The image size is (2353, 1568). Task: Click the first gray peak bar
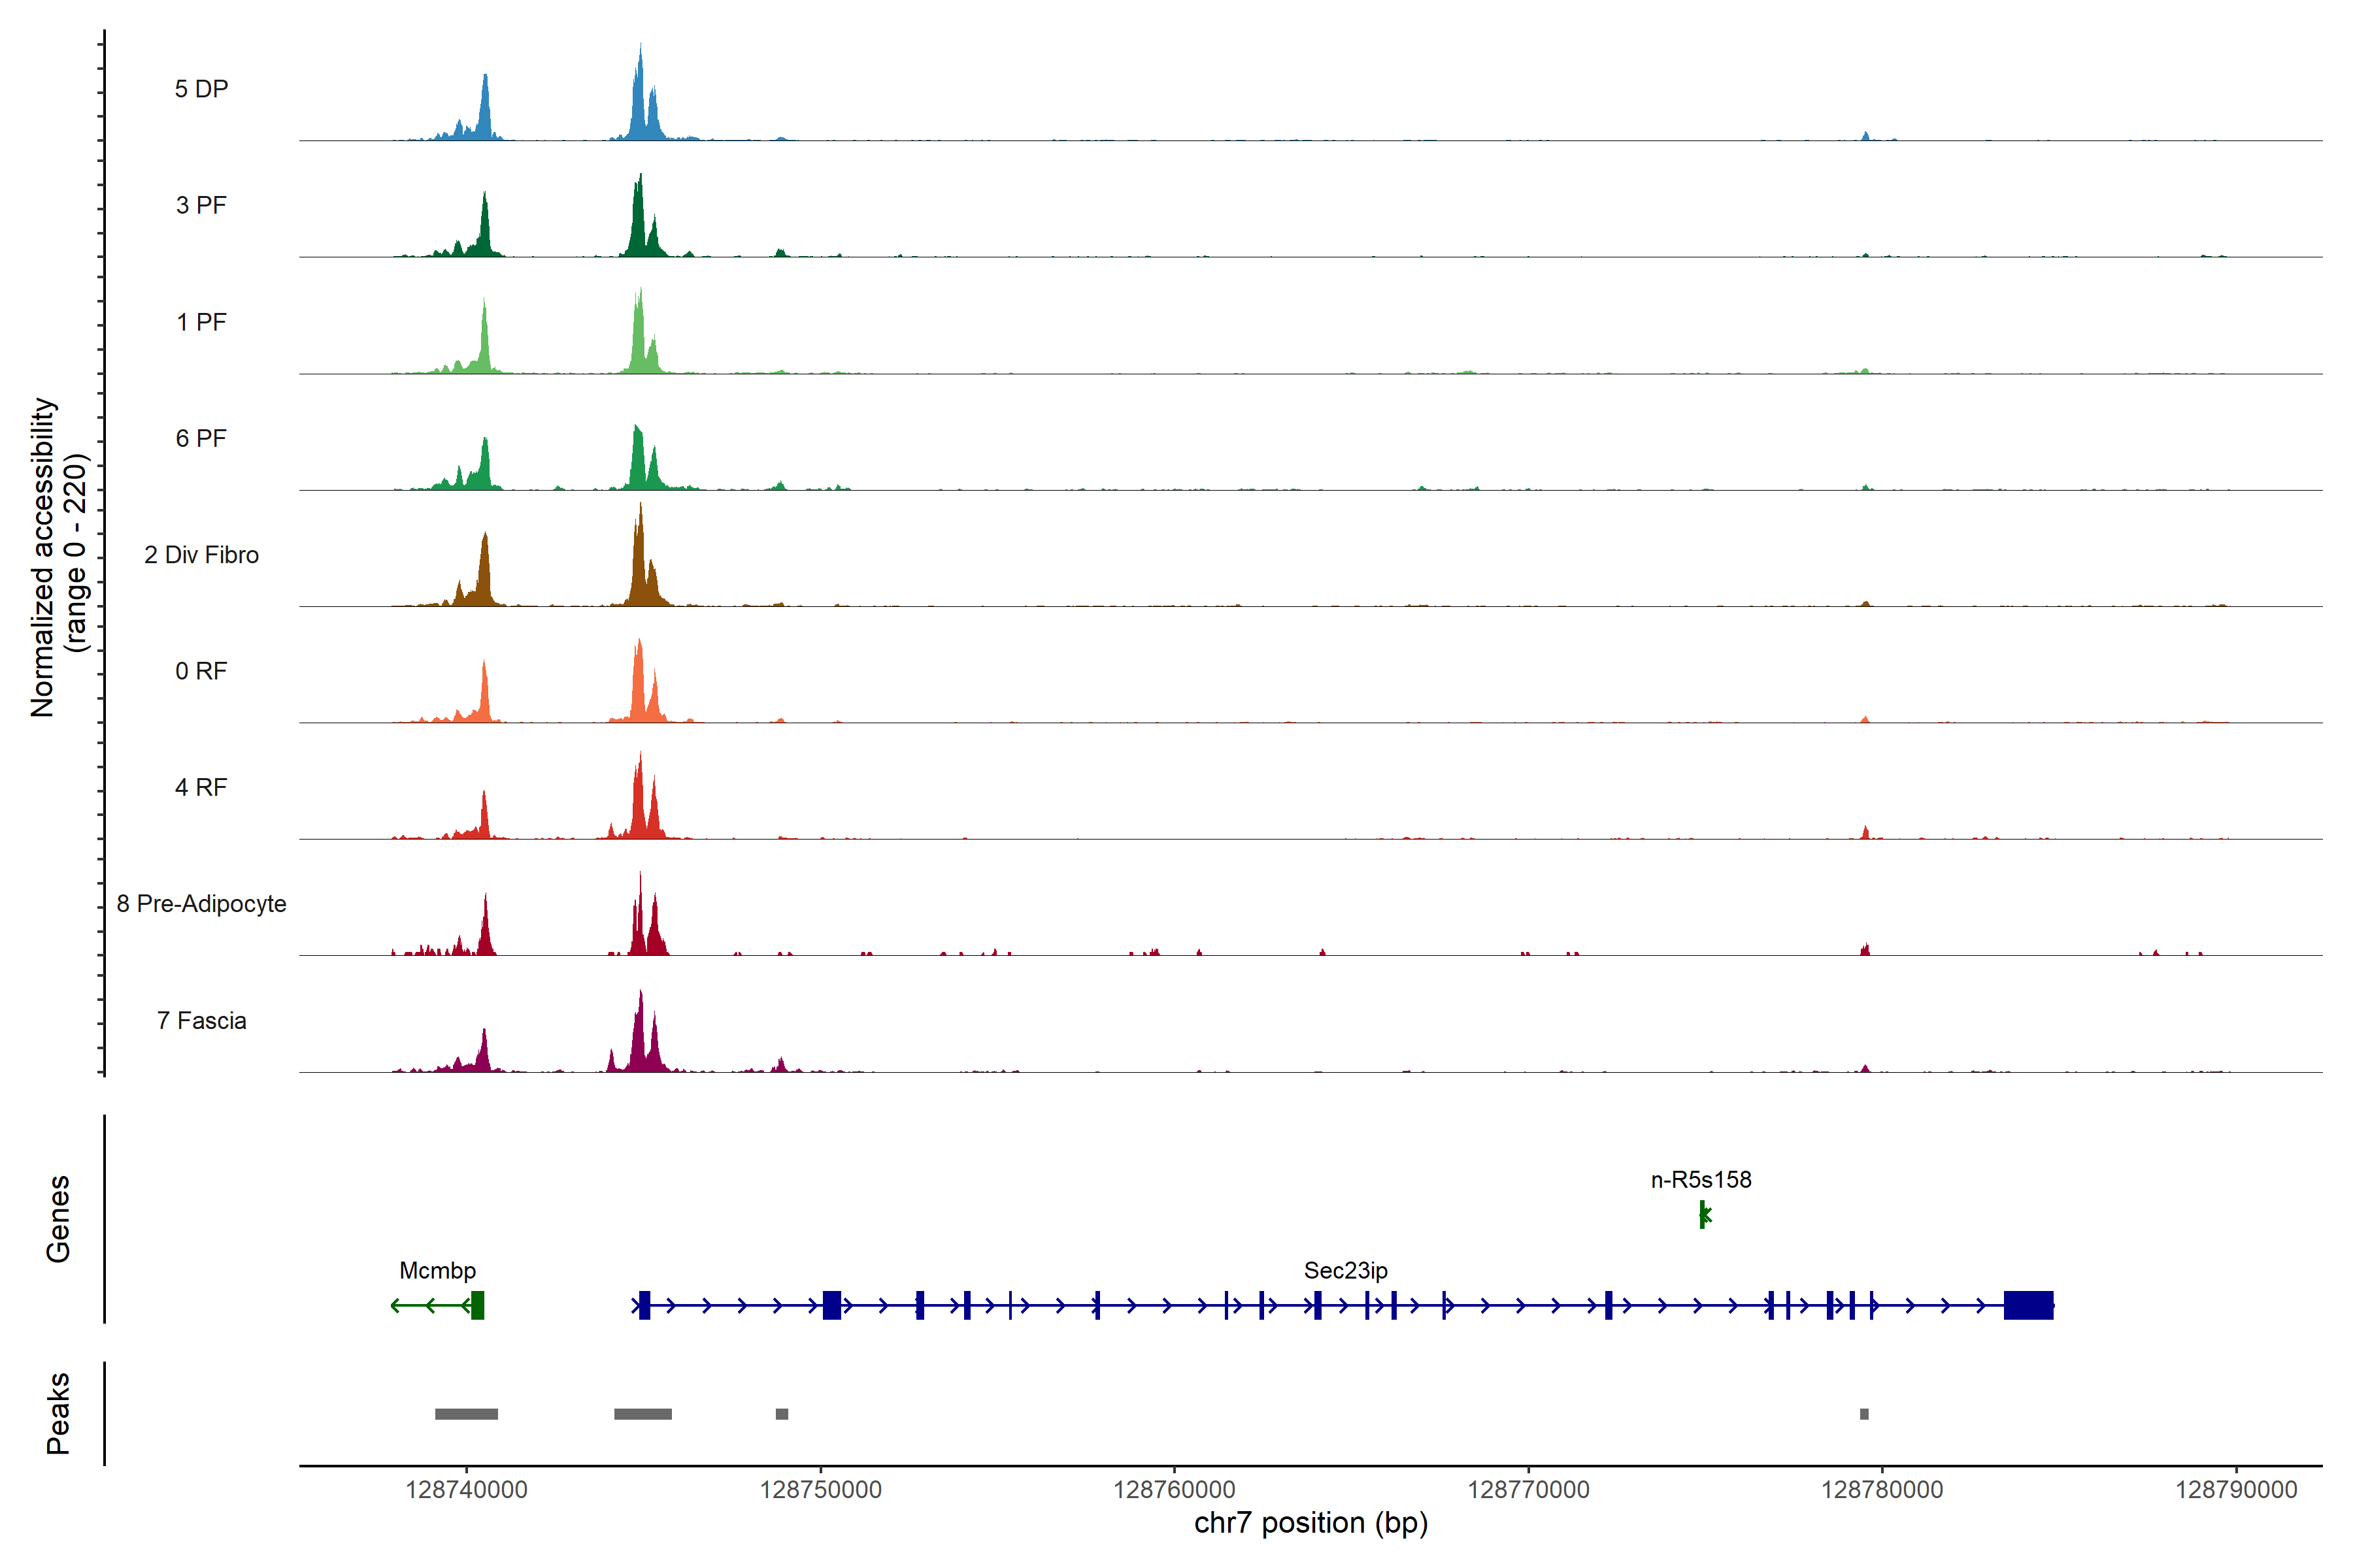[466, 1414]
